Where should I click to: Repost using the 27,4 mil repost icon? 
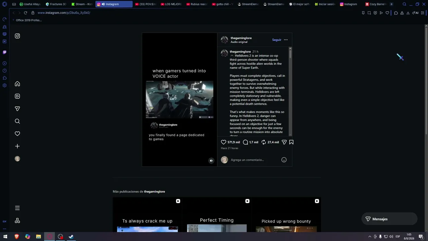[264, 142]
